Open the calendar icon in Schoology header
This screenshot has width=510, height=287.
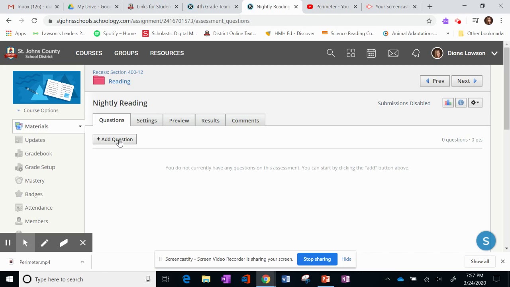tap(371, 53)
